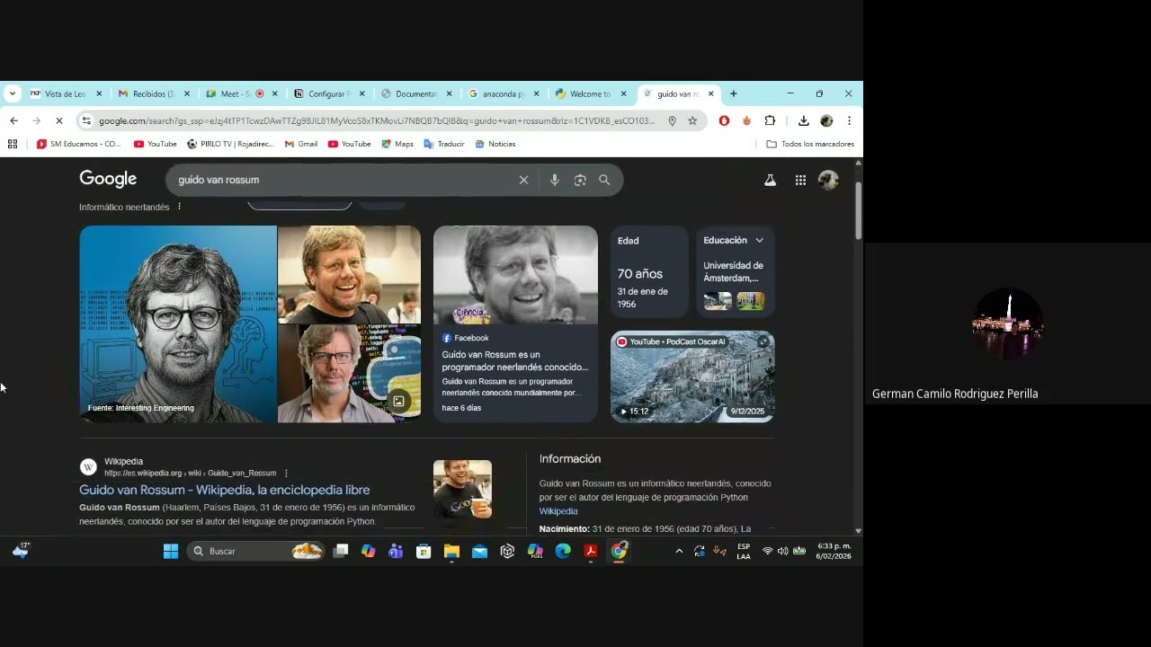Open the Facebook post card
Viewport: 1151px width, 647px height.
(x=515, y=323)
